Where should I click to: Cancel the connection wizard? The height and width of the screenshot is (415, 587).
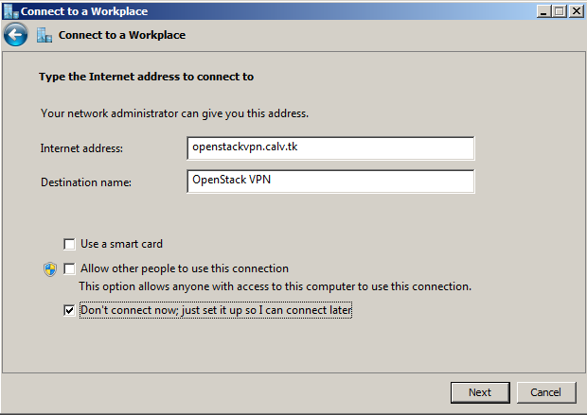pos(545,392)
